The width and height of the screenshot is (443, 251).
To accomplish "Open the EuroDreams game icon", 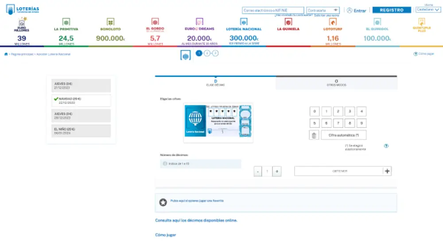I will (199, 22).
